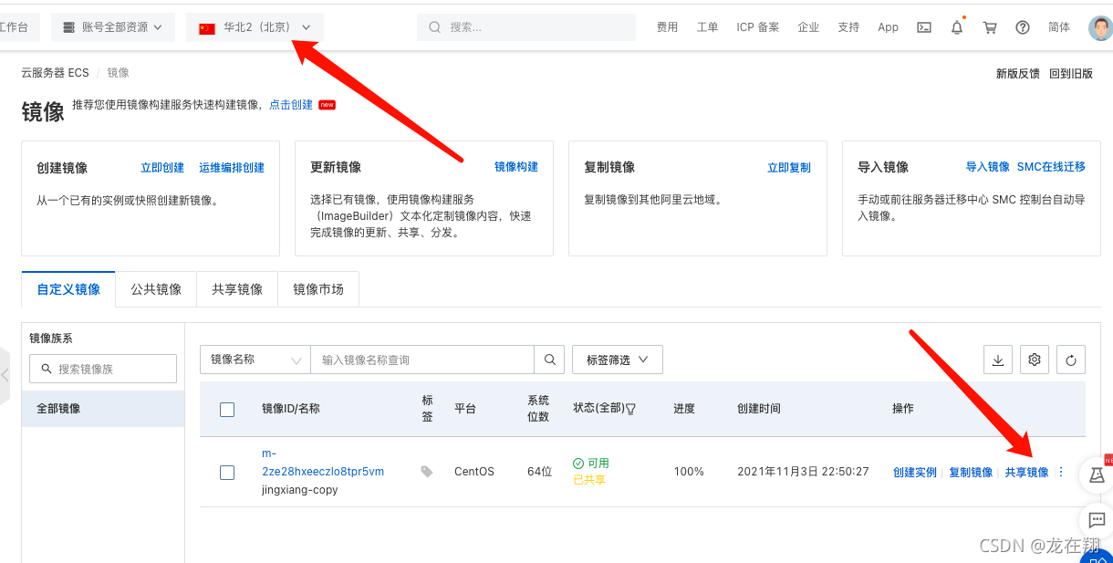This screenshot has height=563, width=1113.
Task: Click CentOS platform cell
Action: pos(474,472)
